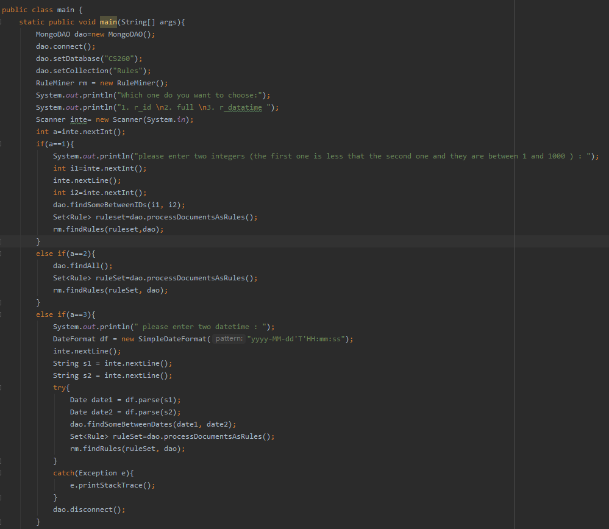
Task: Click the "CS260" string literal
Action: click(119, 59)
